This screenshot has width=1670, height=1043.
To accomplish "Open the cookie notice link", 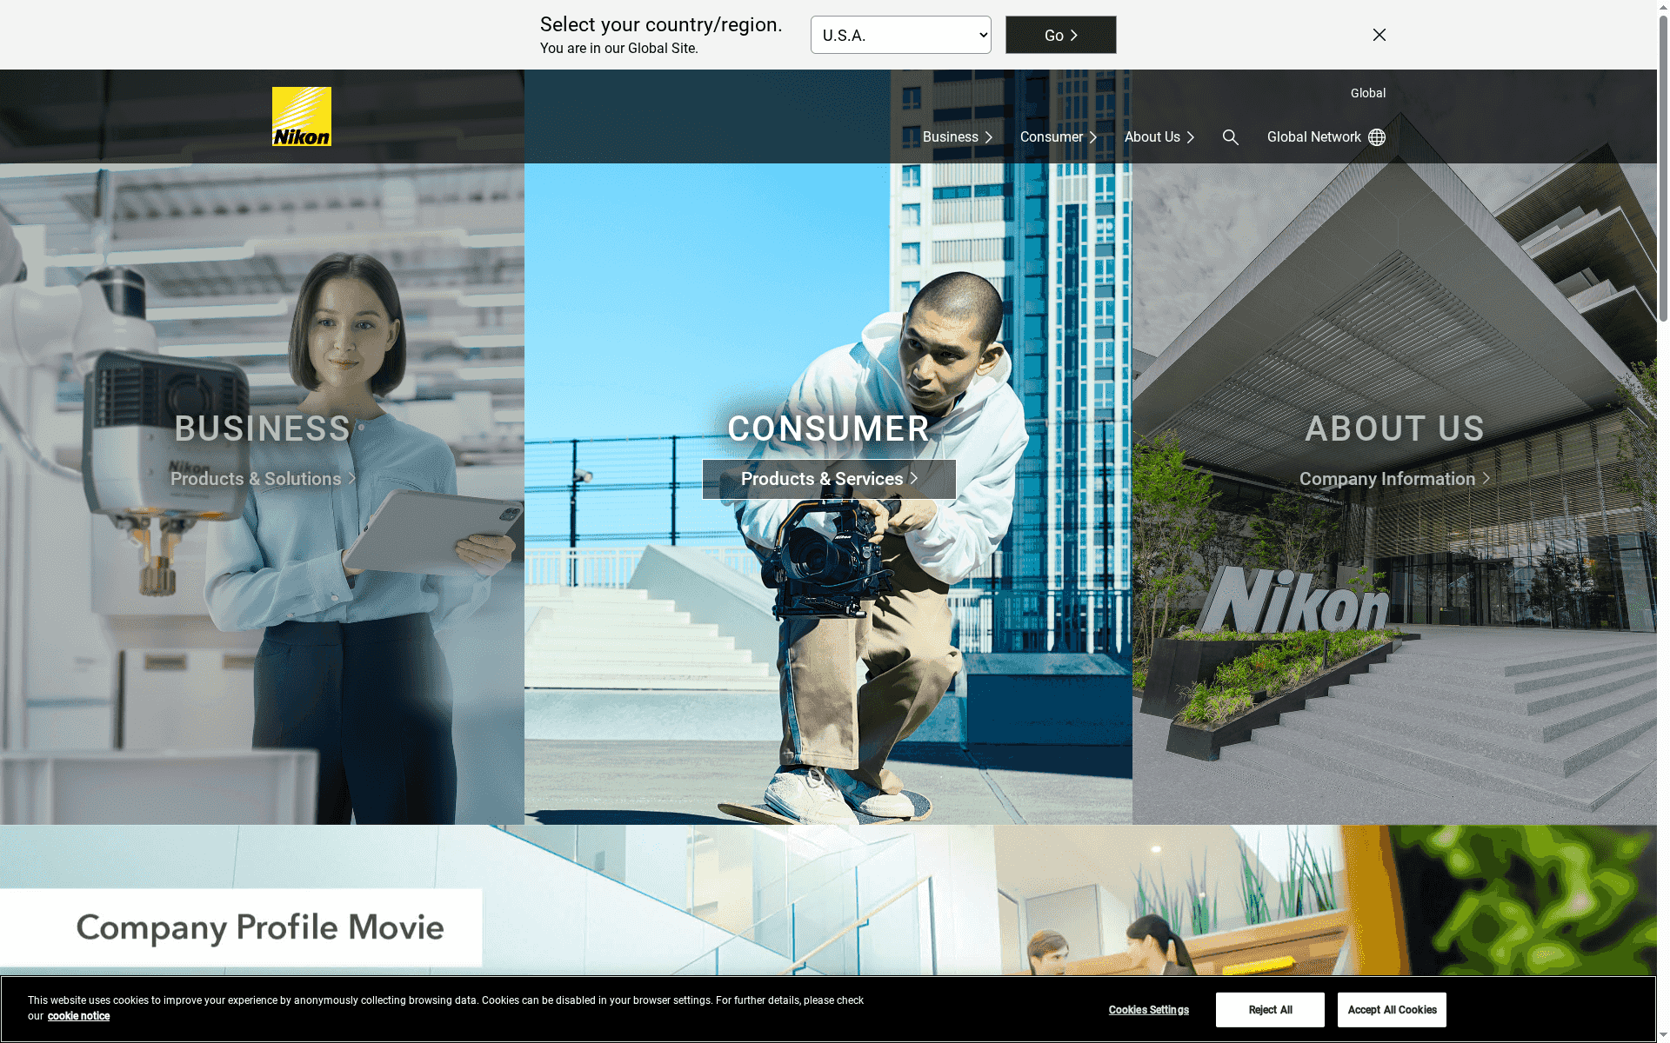I will [77, 1015].
